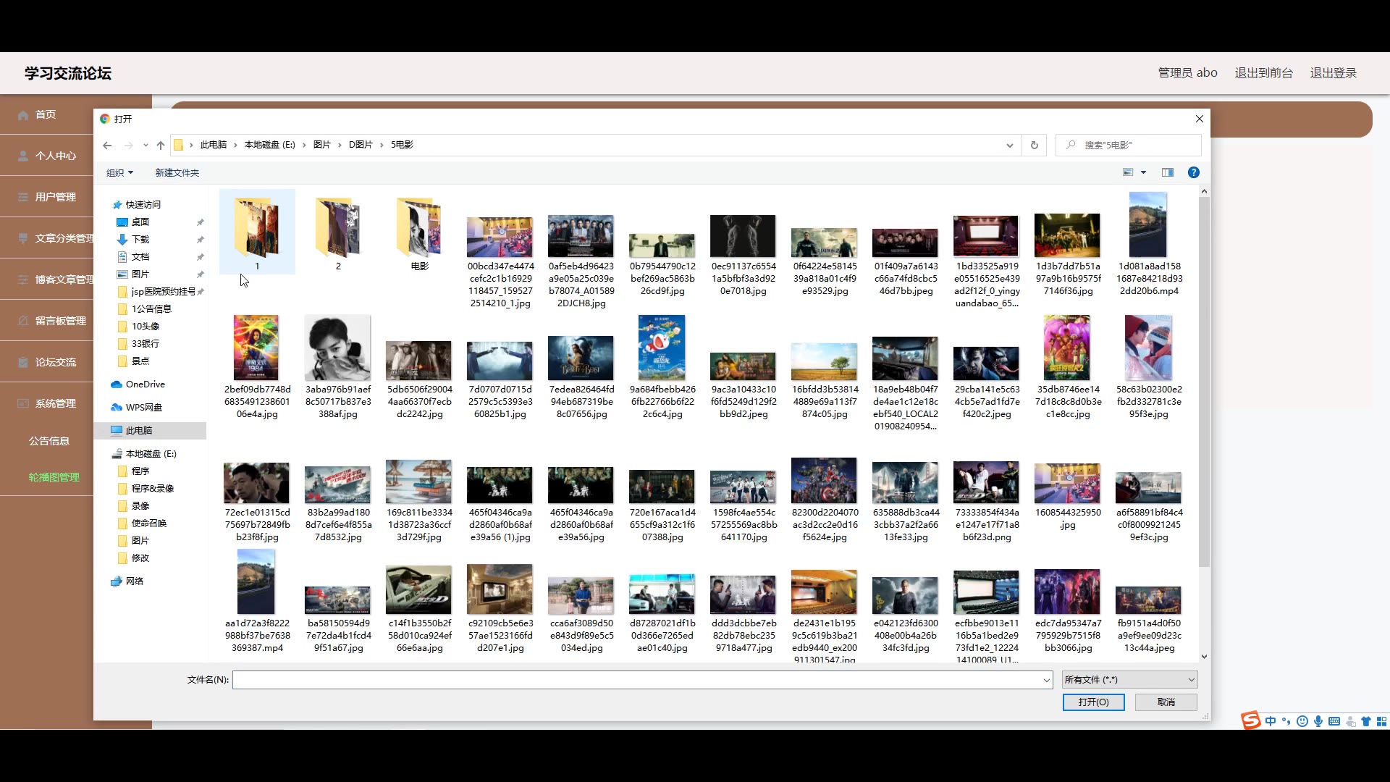Open jsp医院预约挂号 folder in sidebar

163,292
